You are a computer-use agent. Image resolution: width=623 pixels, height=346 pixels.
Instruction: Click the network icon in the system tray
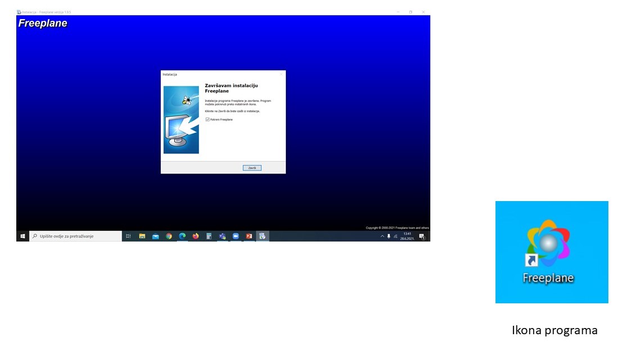tap(395, 236)
